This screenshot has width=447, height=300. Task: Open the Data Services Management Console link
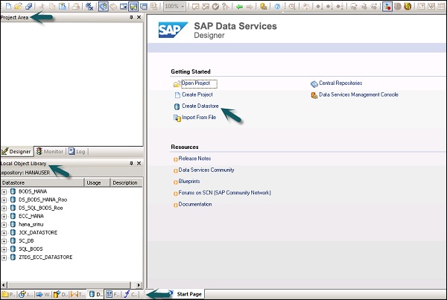[359, 95]
